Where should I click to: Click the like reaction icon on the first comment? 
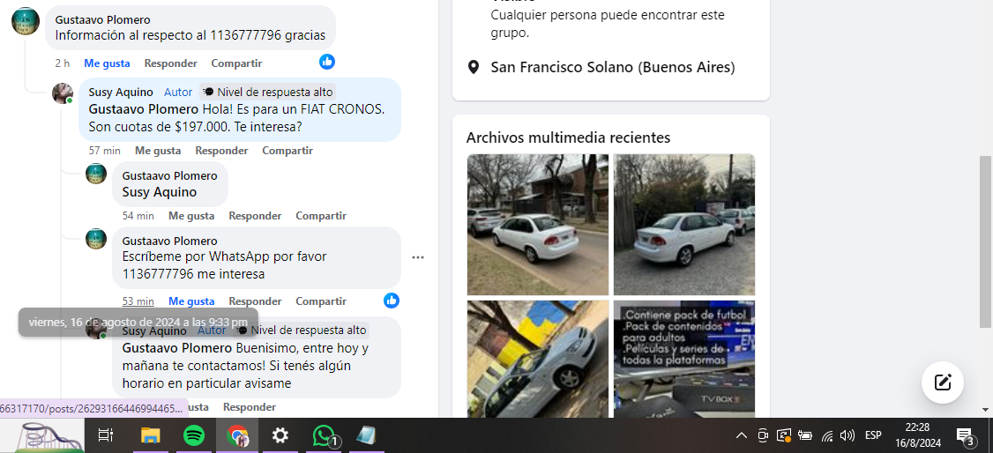click(327, 62)
